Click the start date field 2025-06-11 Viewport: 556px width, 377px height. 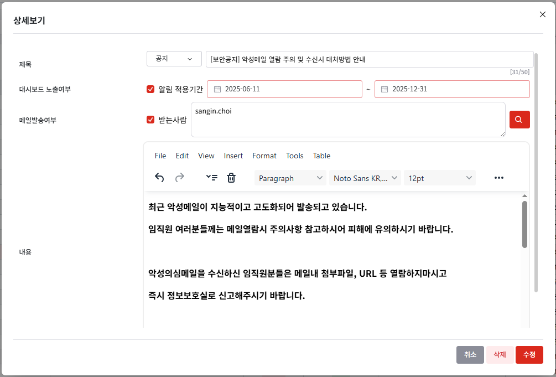pyautogui.click(x=284, y=89)
